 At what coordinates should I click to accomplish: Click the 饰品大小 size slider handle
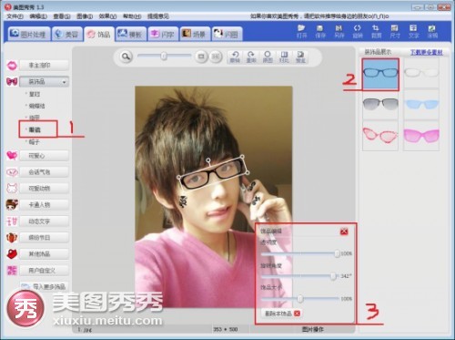pyautogui.click(x=300, y=299)
